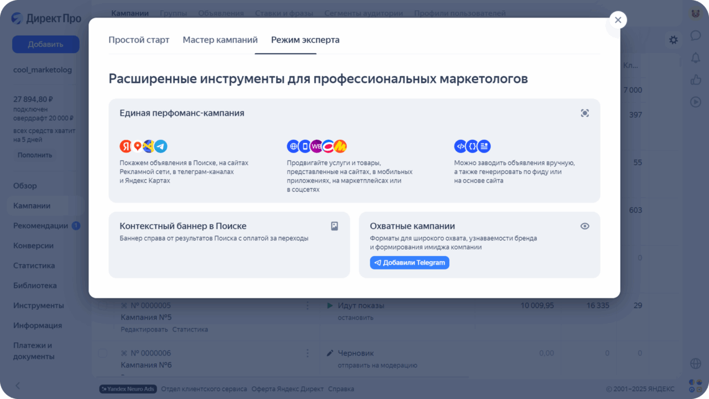Click the globe language icon in the right rail
Screen dimensions: 709x399
(696, 363)
